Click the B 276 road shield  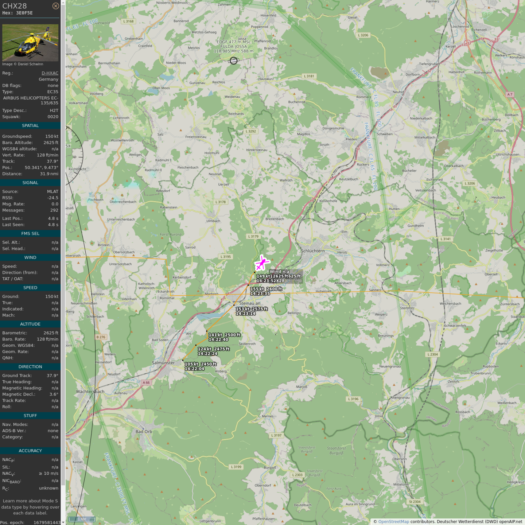tap(101, 337)
